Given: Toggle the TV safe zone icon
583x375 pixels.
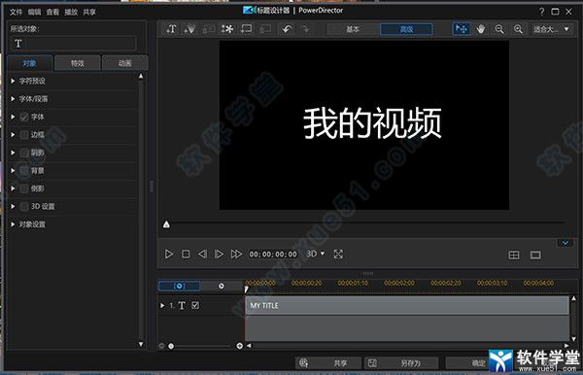Looking at the screenshot, I should click(x=535, y=255).
